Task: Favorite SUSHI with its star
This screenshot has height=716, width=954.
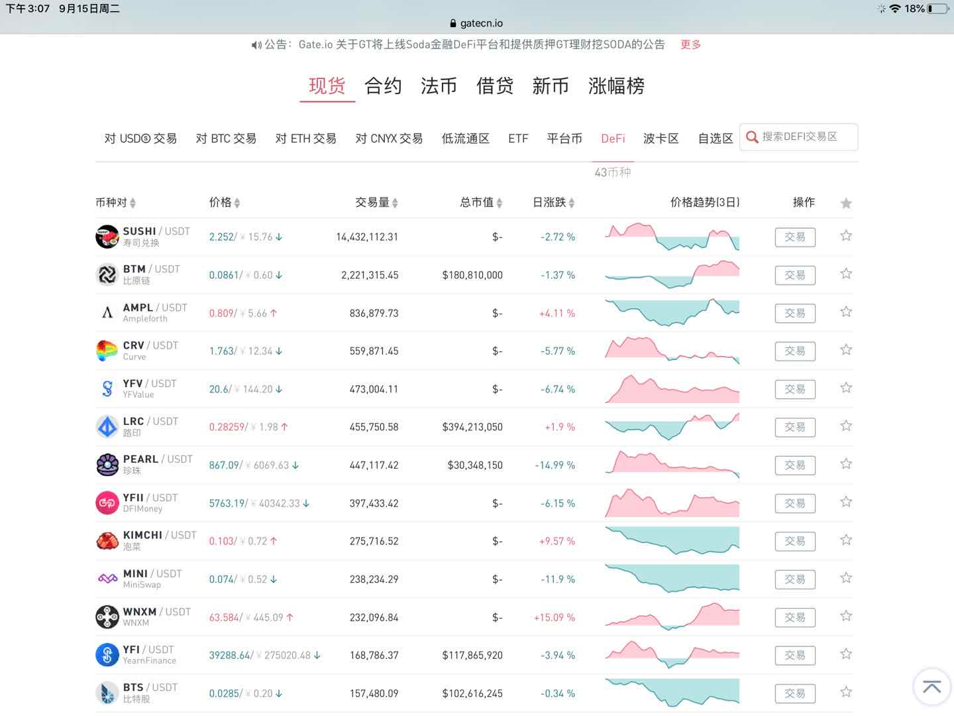Action: pos(846,235)
